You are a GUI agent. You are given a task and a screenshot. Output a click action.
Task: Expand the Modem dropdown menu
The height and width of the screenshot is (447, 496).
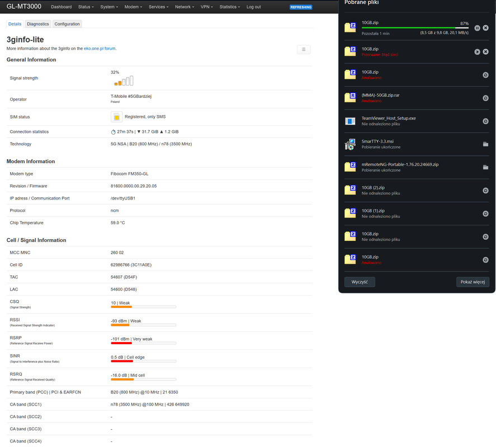click(133, 7)
